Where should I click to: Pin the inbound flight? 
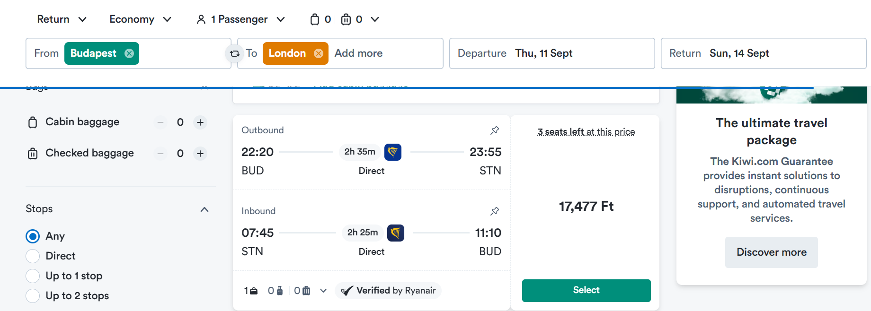click(x=495, y=211)
